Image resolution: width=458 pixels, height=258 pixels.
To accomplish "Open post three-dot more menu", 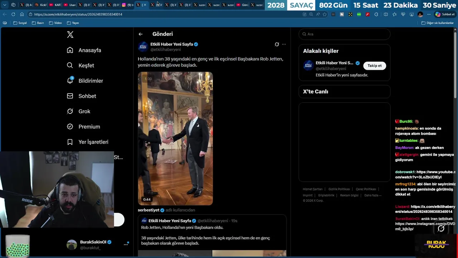I will pos(284,44).
